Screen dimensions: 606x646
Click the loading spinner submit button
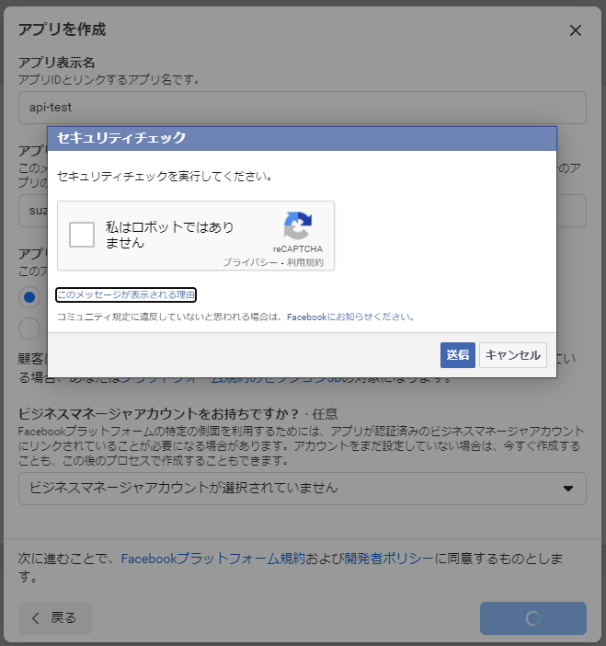[x=533, y=618]
